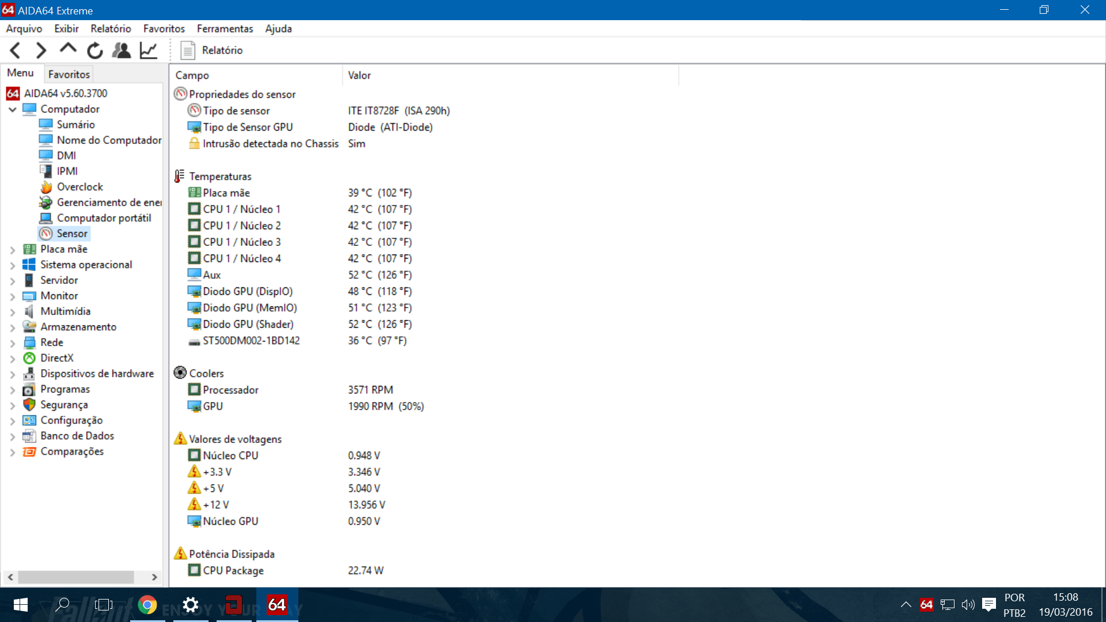
Task: Select the Overclock flame icon item
Action: 46,187
